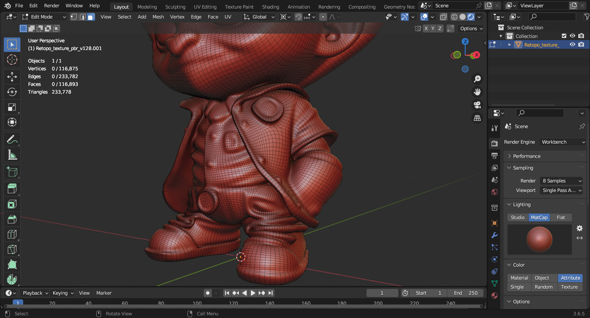The image size is (590, 318).
Task: Open the Render menu
Action: point(52,6)
